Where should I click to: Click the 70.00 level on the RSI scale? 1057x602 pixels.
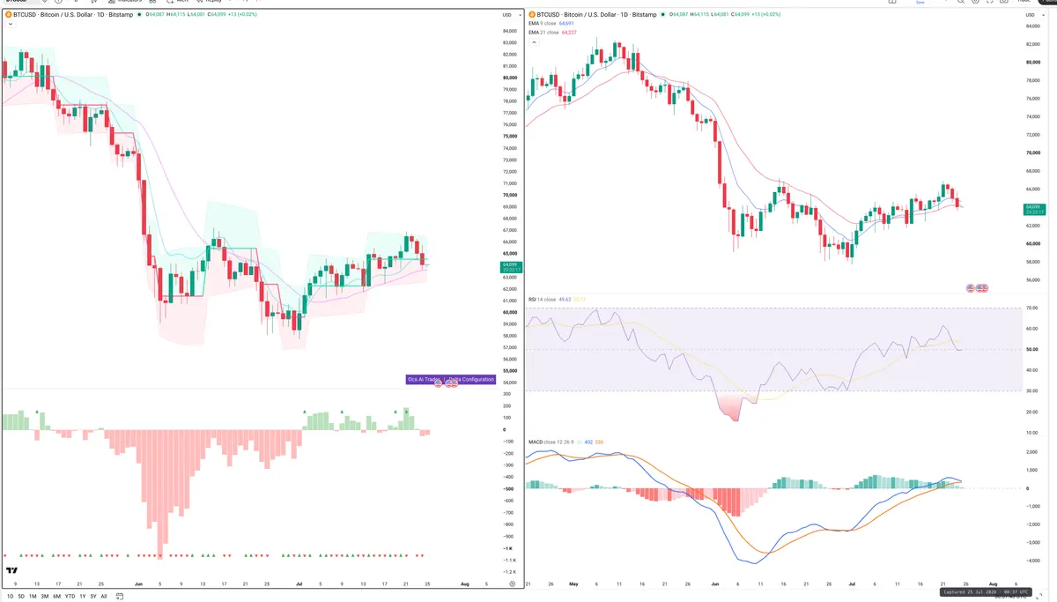(x=1031, y=308)
